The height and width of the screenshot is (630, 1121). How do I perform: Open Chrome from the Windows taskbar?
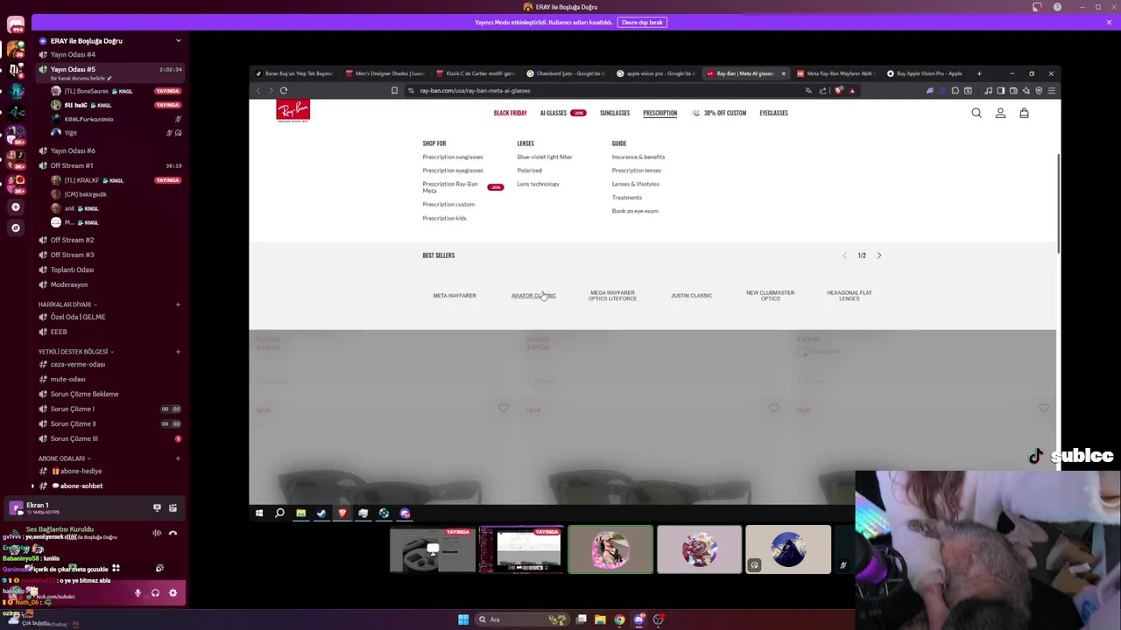tap(619, 619)
